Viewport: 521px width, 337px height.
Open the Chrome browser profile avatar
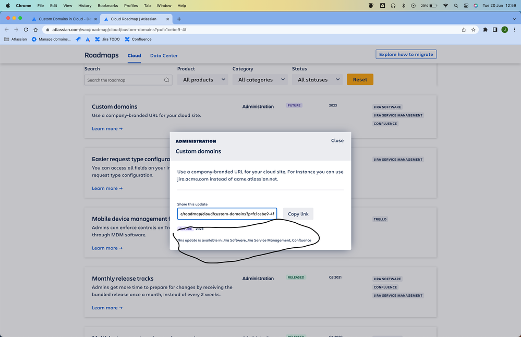504,30
